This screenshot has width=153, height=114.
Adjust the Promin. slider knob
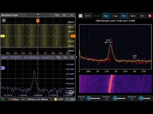pos(115,98)
